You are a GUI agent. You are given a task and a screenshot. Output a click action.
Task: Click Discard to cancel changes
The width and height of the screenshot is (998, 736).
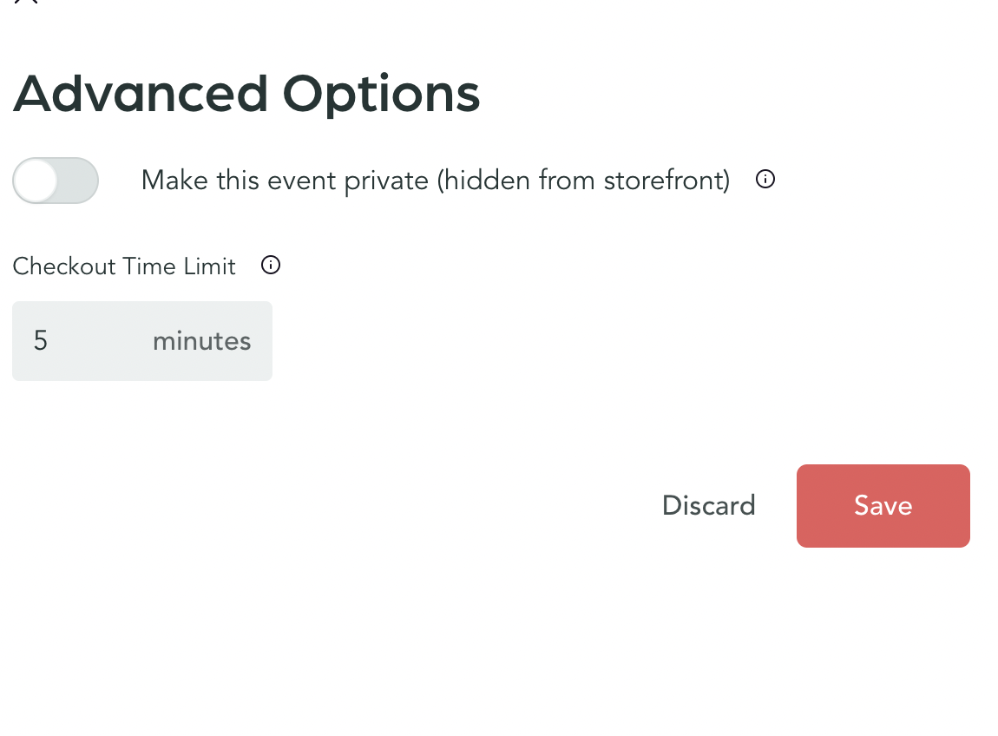[708, 506]
